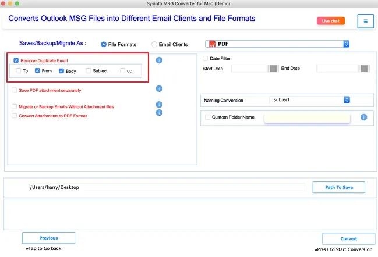This screenshot has width=378, height=257.
Task: Enable the To duplicate filter checkbox
Action: 18,71
